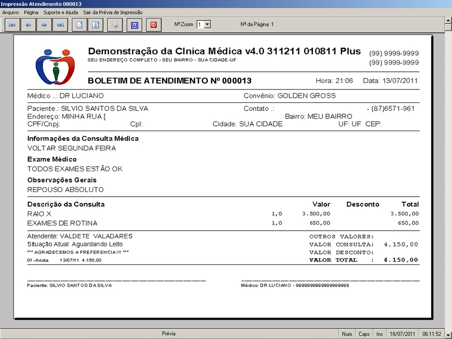
Task: Click the next page arrow button
Action: 44,25
